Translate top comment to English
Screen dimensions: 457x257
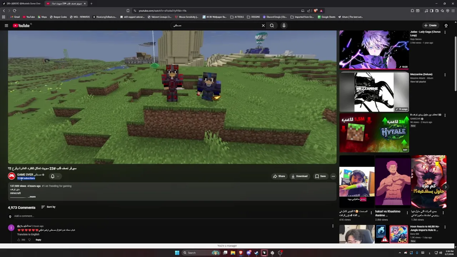[x=28, y=235]
